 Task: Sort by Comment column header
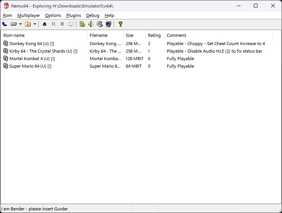click(x=218, y=35)
